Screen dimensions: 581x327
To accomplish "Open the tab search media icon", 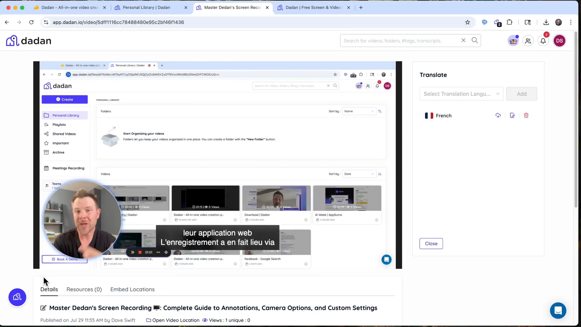I will pyautogui.click(x=527, y=22).
